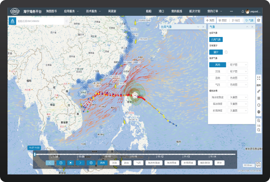
Task: Toggle the 风场 wind field layer
Action: pyautogui.click(x=218, y=65)
